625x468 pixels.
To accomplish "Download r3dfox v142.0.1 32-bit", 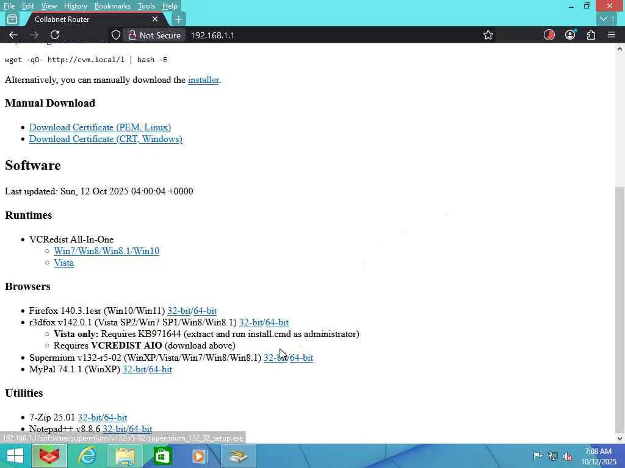I will [x=251, y=322].
